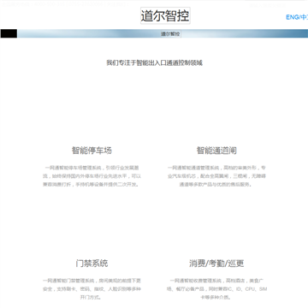Screen dimensions: 308x308
Task: Click the description paragraph under 智能停车场
Action: point(92,176)
